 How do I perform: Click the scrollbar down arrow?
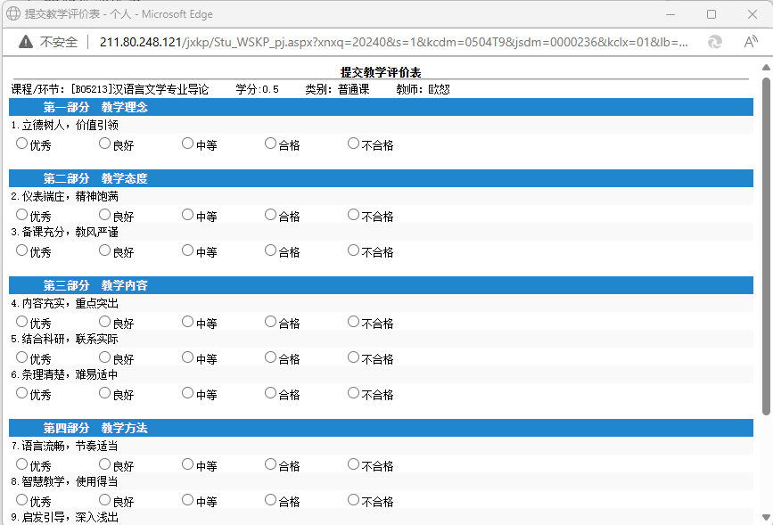766,516
